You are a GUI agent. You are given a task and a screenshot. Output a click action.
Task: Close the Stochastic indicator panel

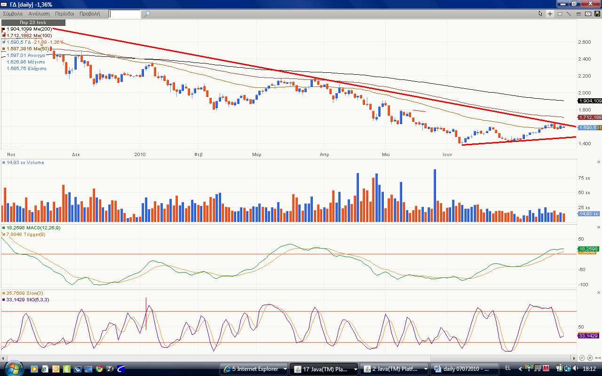[x=598, y=293]
